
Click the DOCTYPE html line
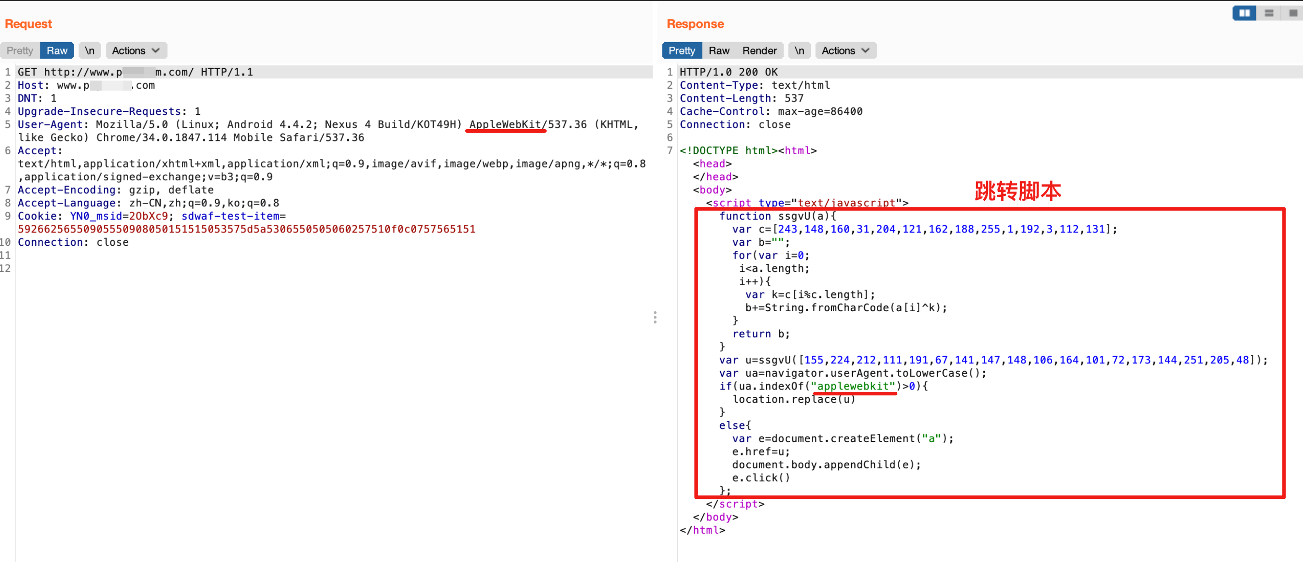(x=748, y=151)
